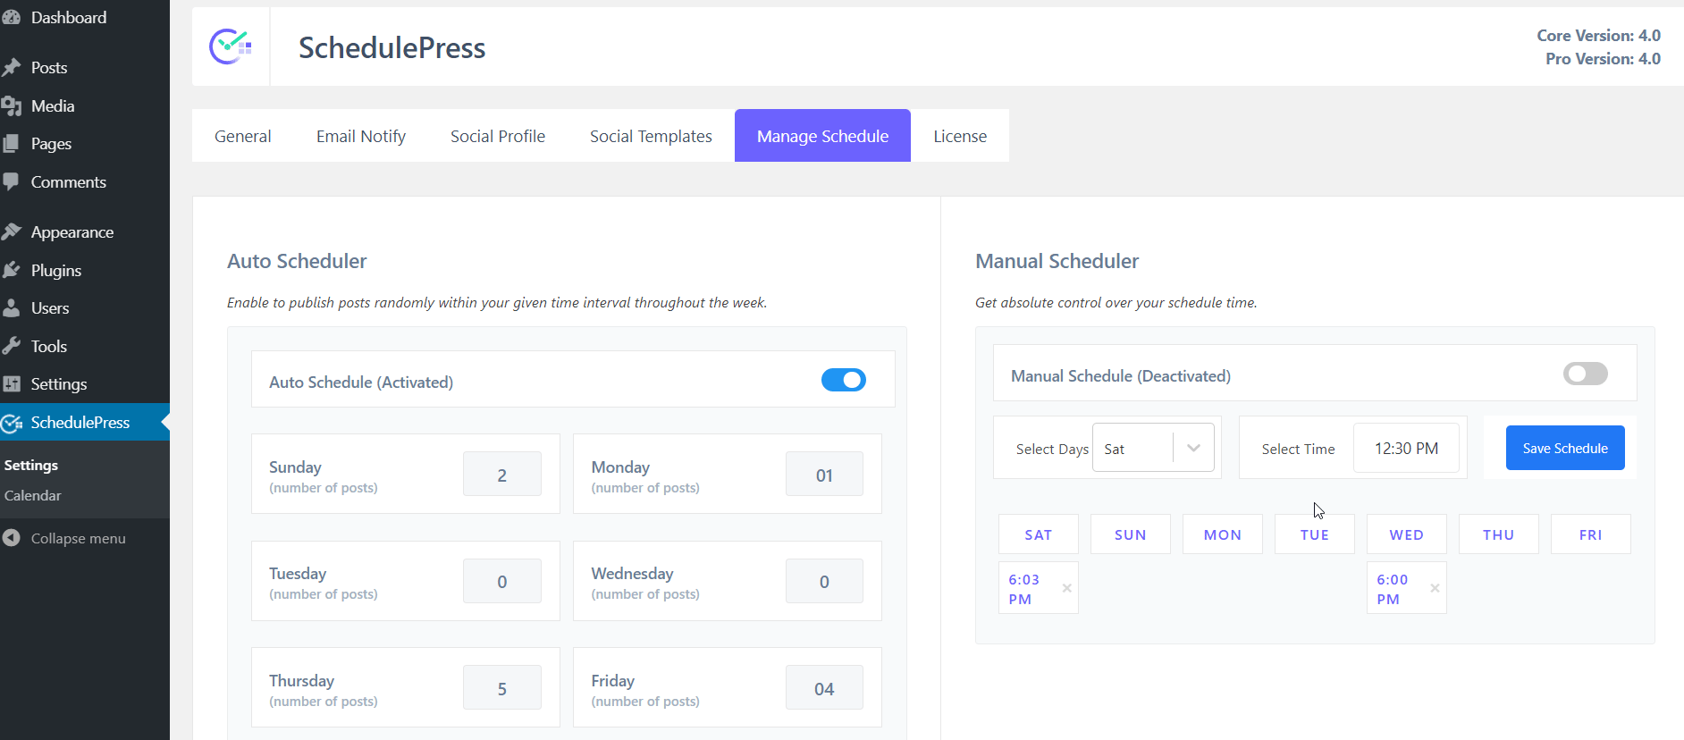Click the Pro Version: 4.0 text

1603,59
